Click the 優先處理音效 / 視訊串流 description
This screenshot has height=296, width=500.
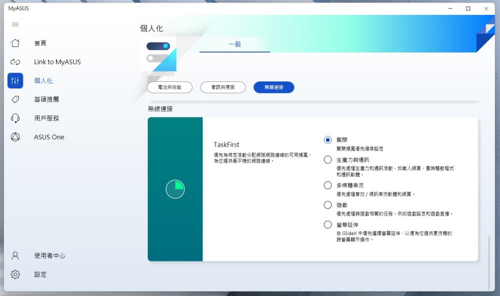click(x=375, y=194)
